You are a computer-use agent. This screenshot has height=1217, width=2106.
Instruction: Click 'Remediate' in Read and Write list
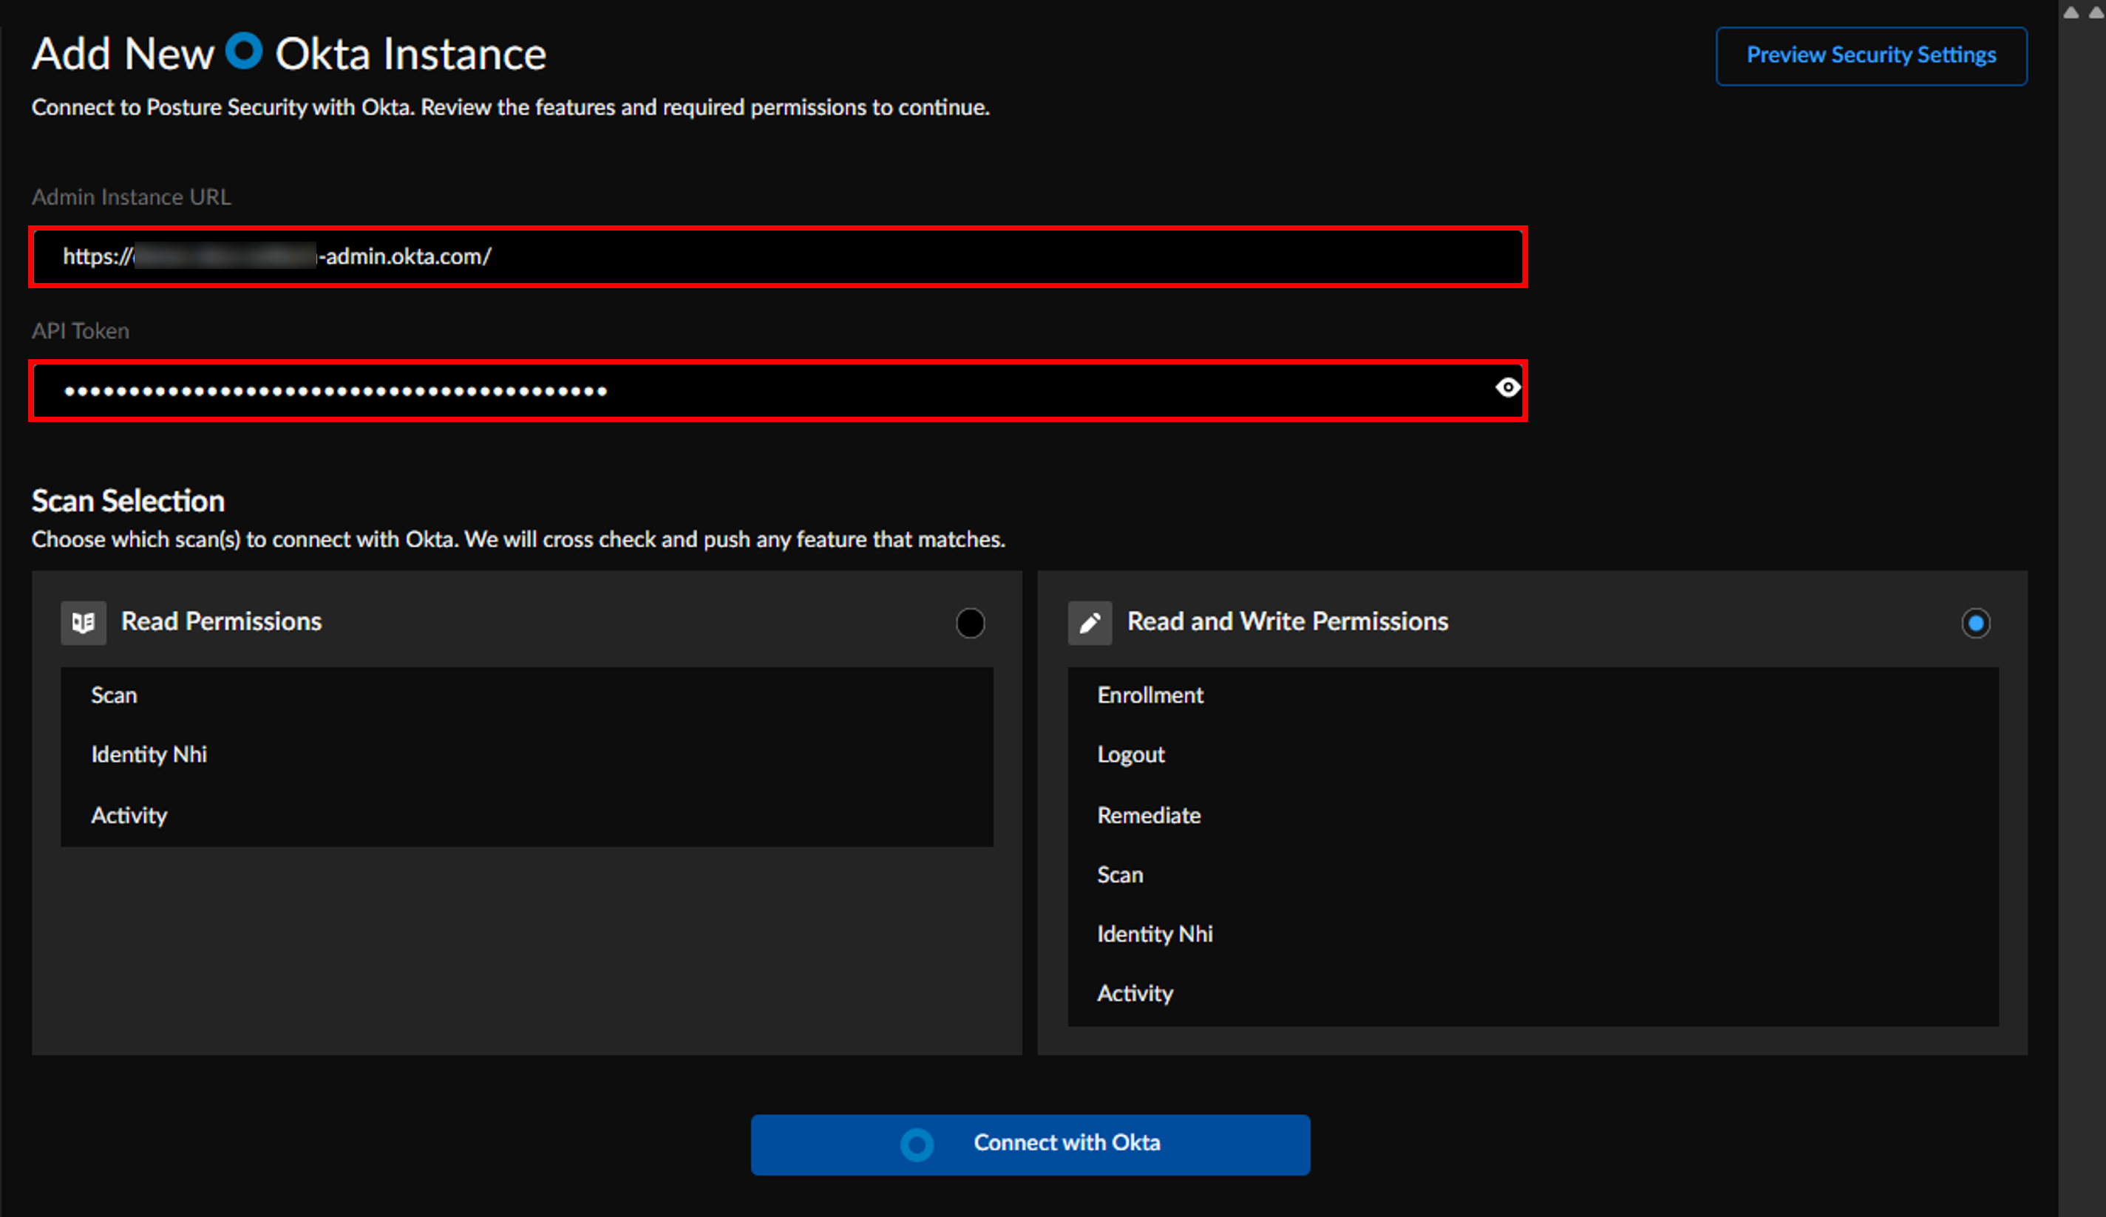[x=1149, y=815]
